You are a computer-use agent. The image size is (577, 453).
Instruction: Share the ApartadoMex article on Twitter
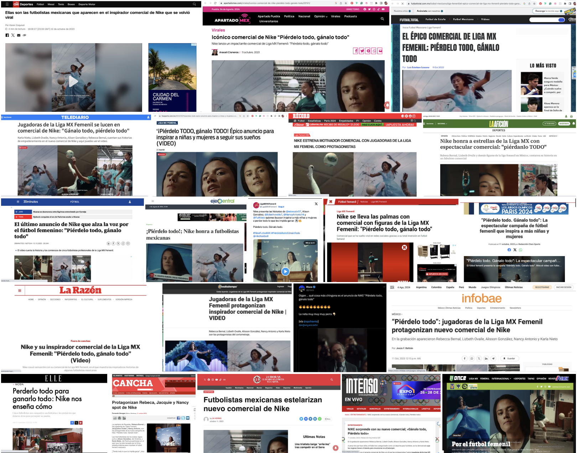coord(362,51)
